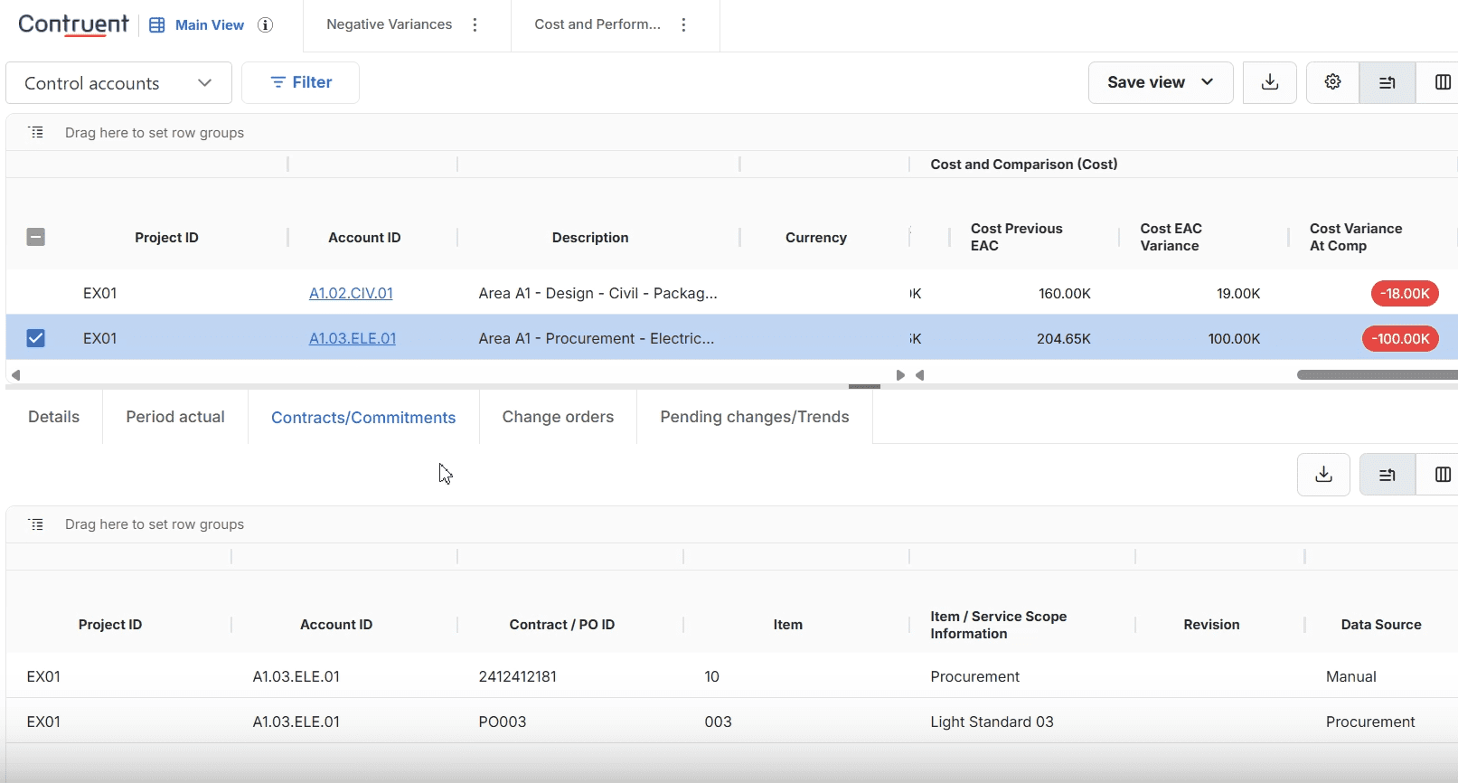
Task: Toggle text wrap icon in lower panel
Action: click(1387, 475)
